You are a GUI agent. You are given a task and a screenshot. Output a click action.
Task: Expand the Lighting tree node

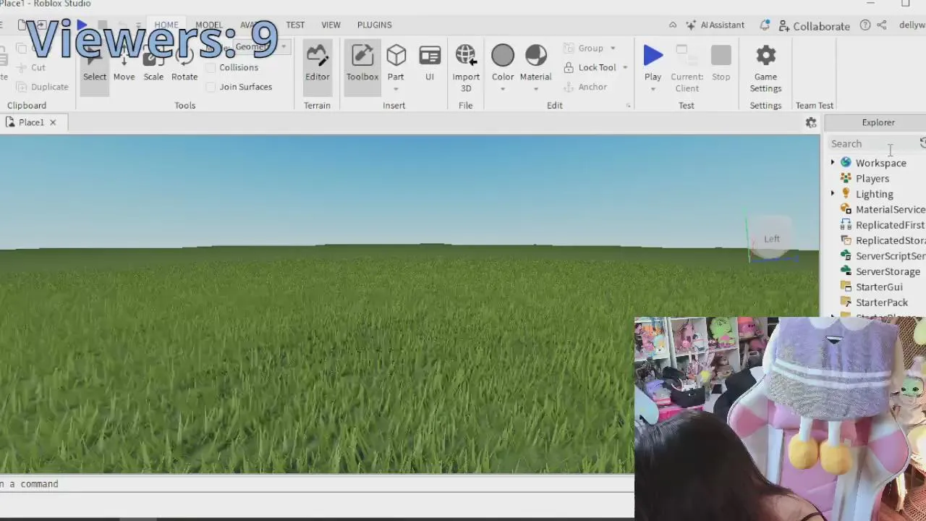(833, 194)
